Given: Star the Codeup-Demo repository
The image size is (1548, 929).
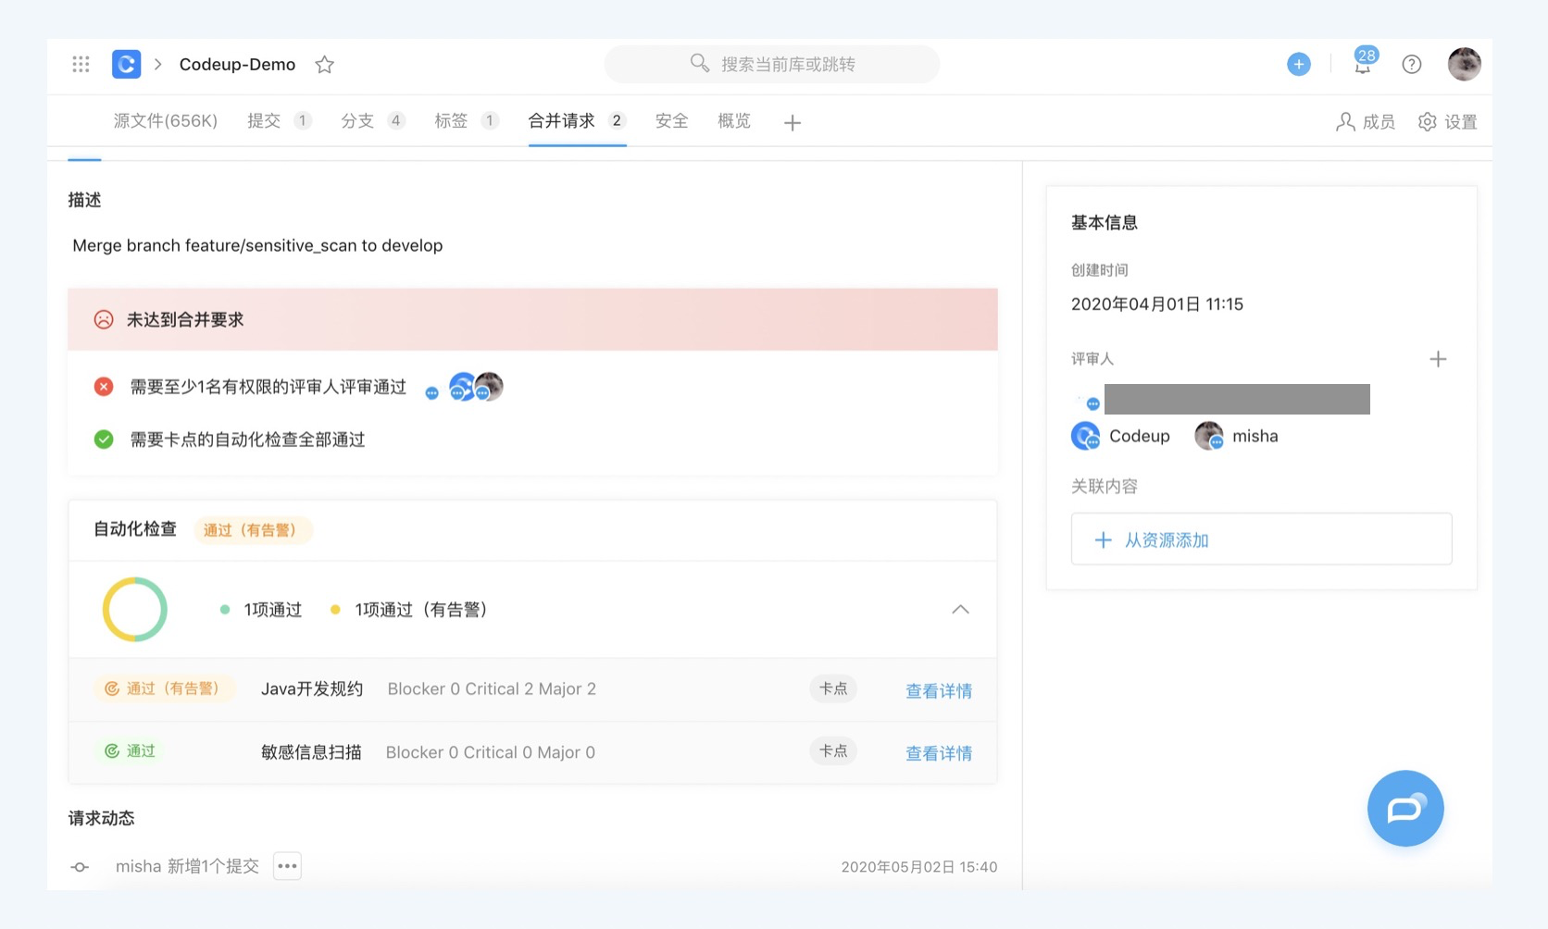Looking at the screenshot, I should 324,65.
